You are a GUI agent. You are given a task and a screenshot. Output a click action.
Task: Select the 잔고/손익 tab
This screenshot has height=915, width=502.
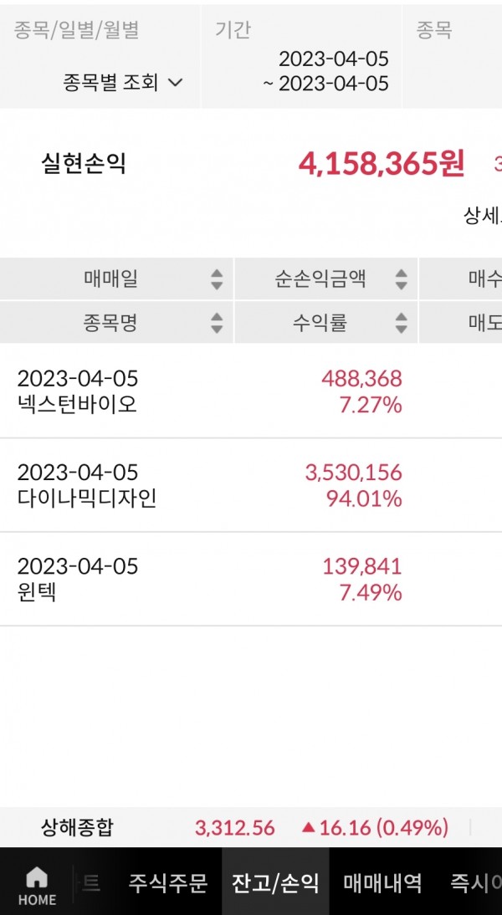pyautogui.click(x=275, y=882)
